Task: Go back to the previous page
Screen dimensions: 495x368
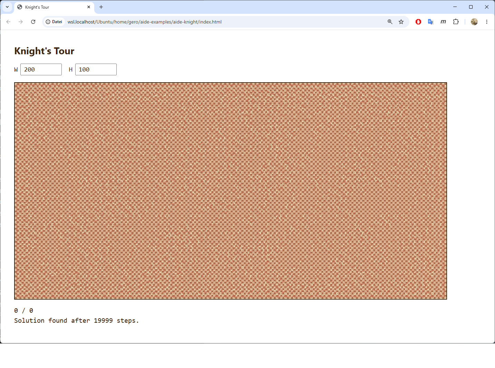Action: tap(8, 22)
